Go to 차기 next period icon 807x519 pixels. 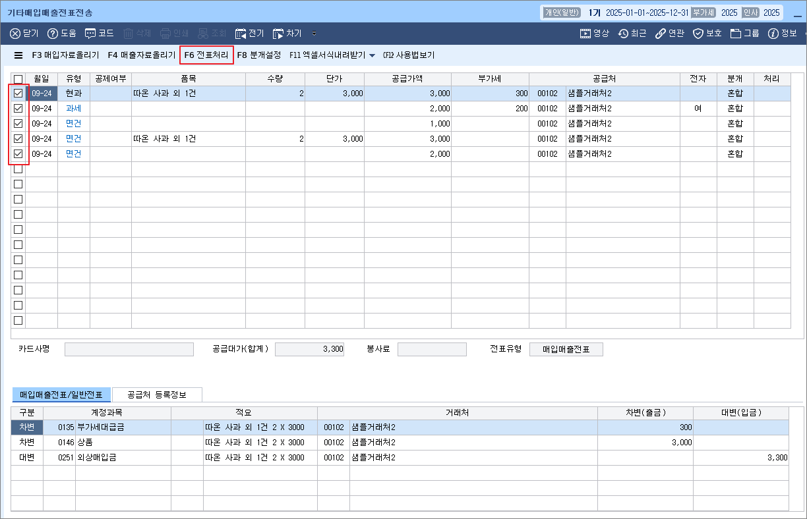click(278, 33)
